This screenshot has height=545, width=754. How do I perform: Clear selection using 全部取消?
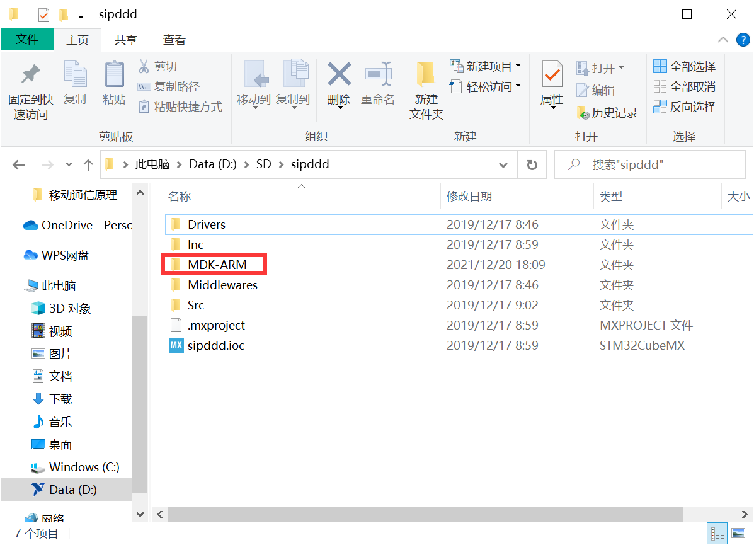[684, 86]
